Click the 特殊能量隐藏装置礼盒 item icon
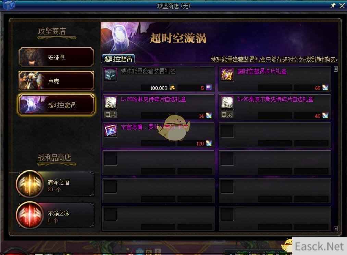 pos(110,75)
